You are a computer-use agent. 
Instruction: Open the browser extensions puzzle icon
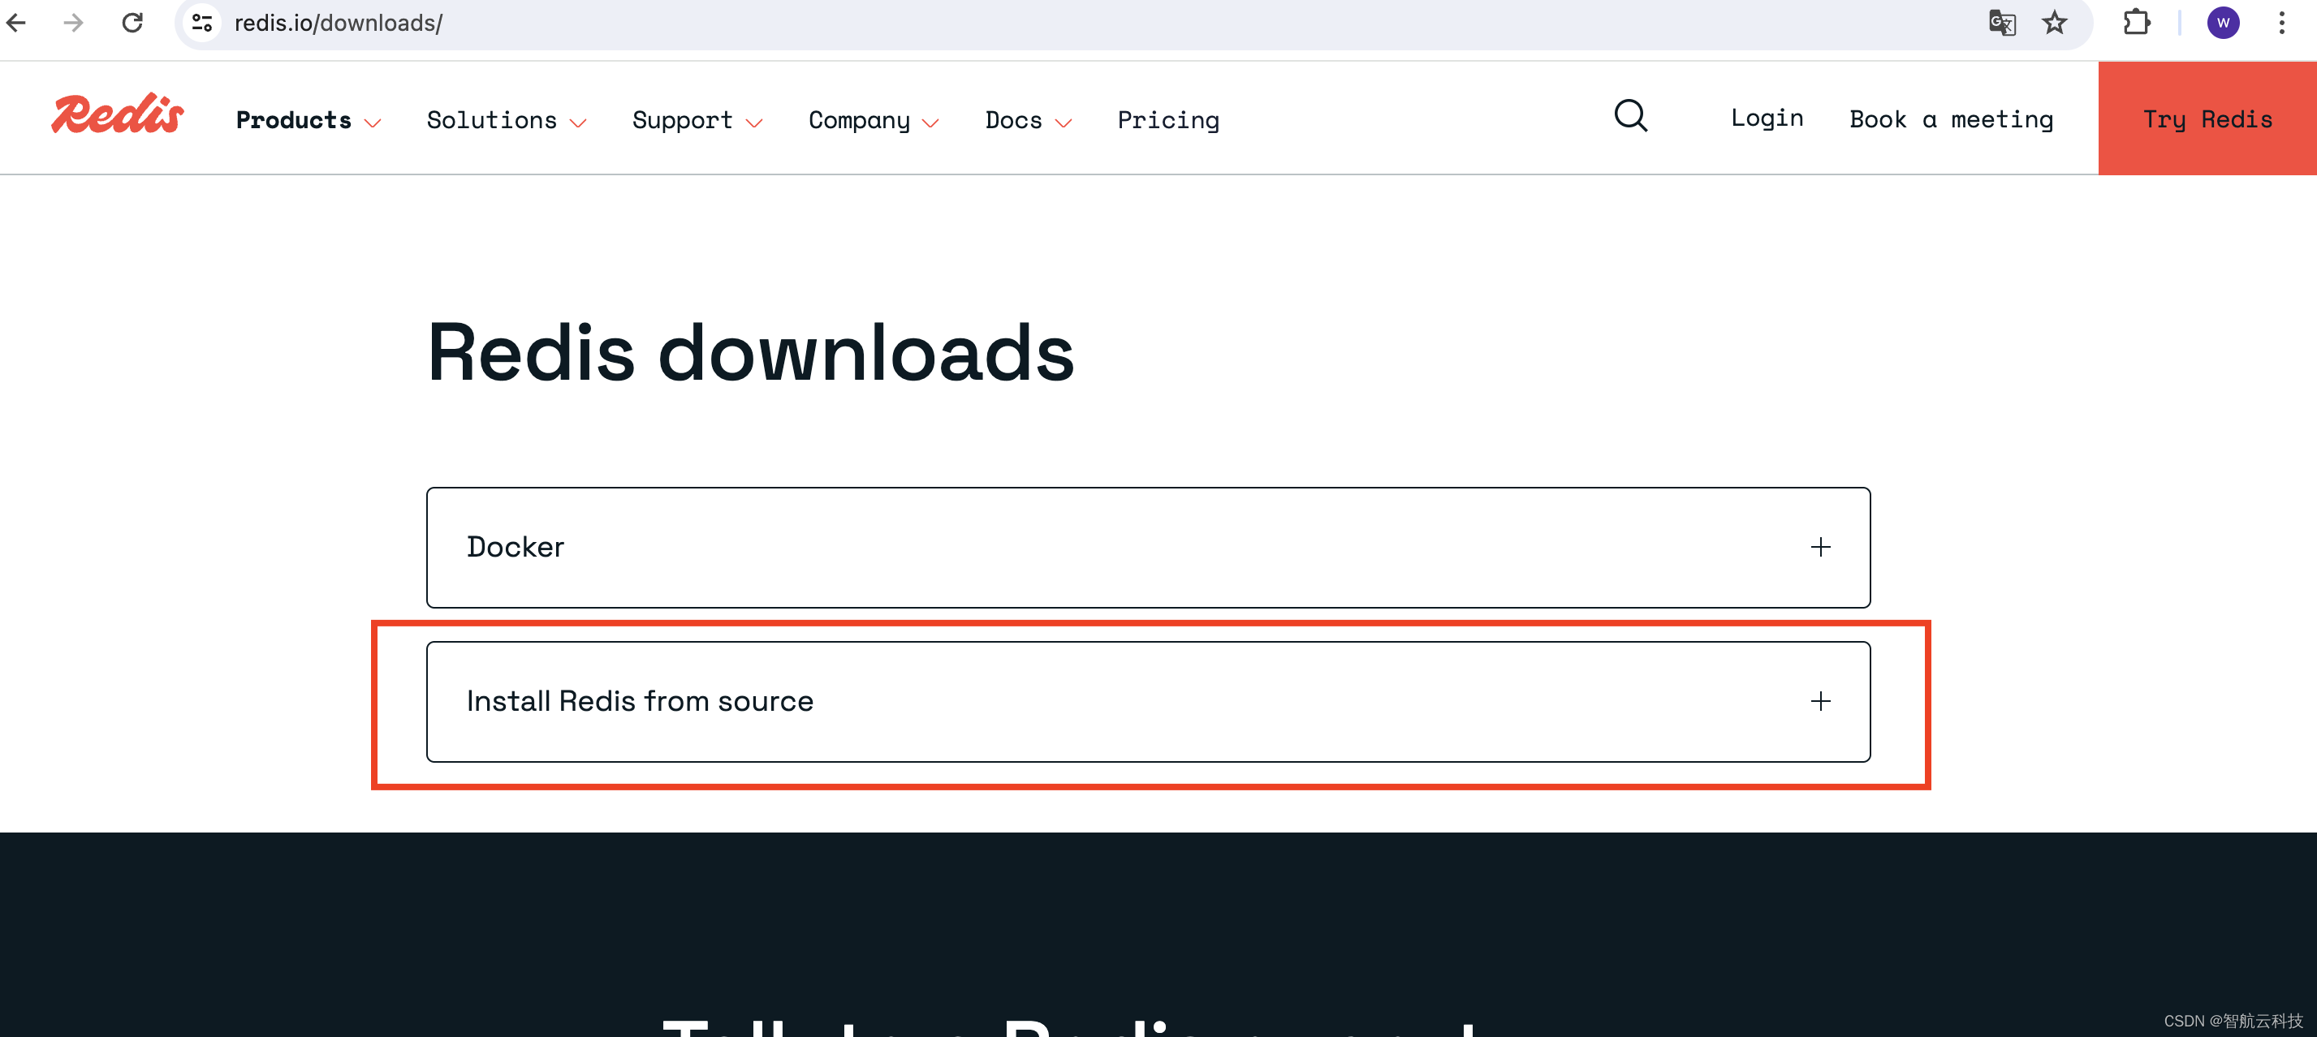point(2137,23)
